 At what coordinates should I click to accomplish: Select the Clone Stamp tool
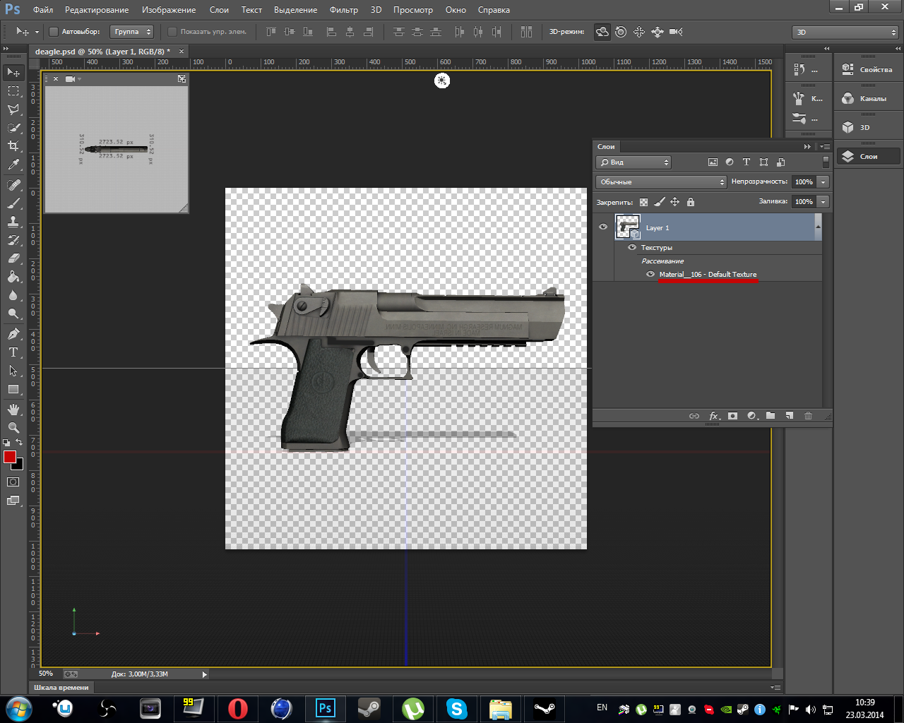pos(13,222)
